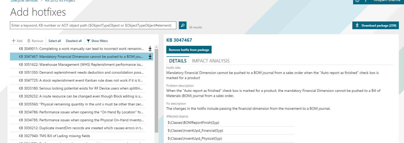The width and height of the screenshot is (404, 143).
Task: Click the scroll-up arrow of the hotfix list
Action: (x=156, y=47)
